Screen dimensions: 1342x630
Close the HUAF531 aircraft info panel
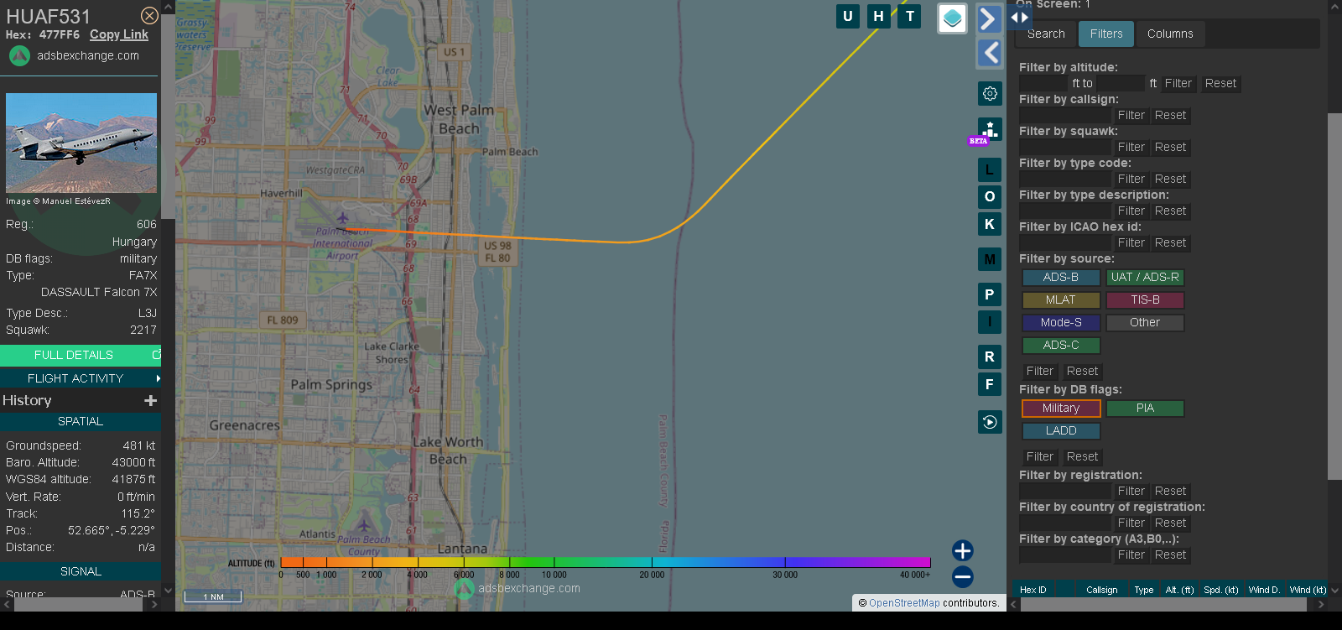coord(149,15)
